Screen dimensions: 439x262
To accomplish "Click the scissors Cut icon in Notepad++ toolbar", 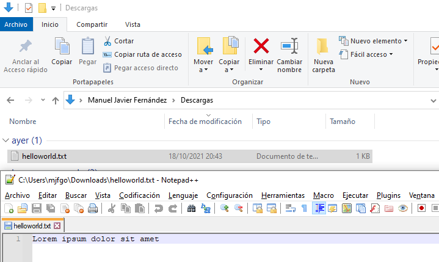I will (x=112, y=208).
